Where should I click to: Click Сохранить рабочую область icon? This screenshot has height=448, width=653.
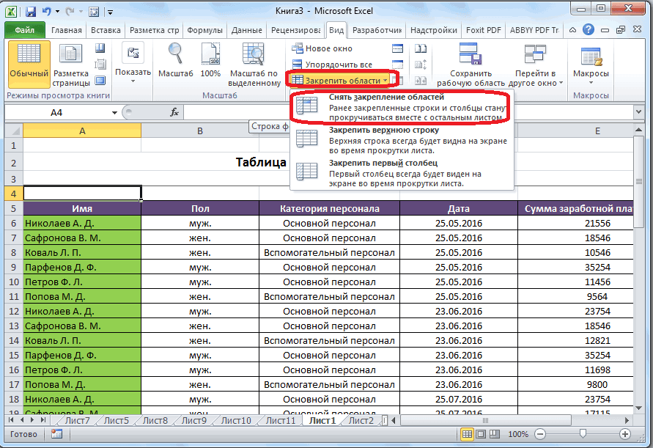pyautogui.click(x=471, y=56)
